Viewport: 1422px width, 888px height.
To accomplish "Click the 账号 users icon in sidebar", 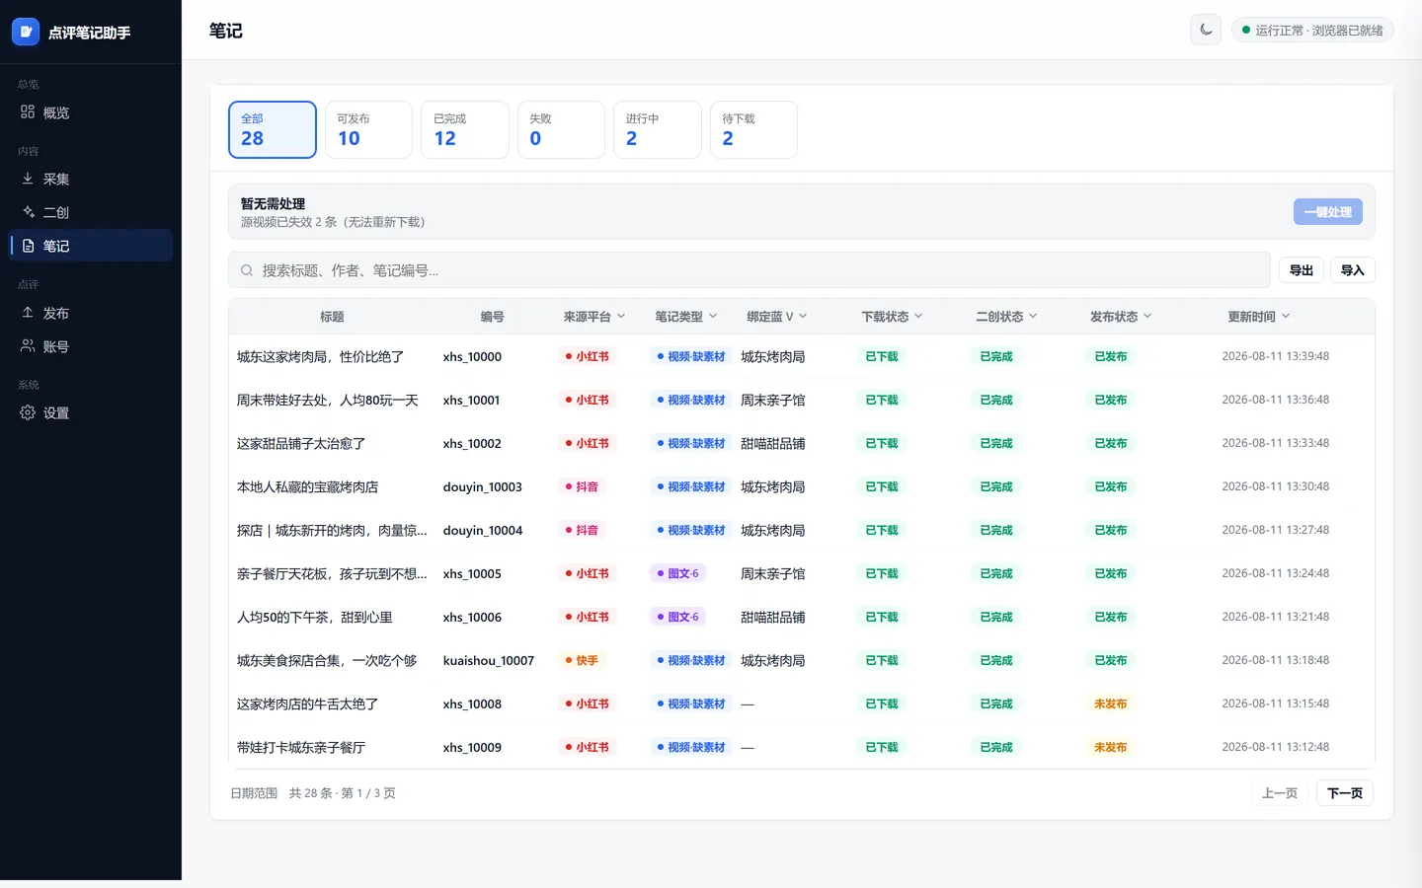I will point(28,346).
